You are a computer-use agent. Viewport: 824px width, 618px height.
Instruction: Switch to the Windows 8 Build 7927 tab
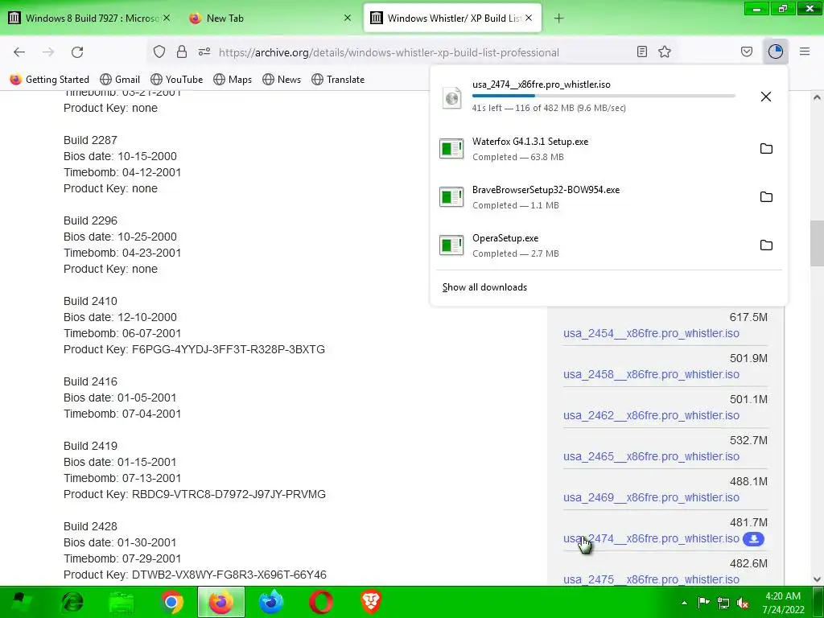click(x=90, y=19)
